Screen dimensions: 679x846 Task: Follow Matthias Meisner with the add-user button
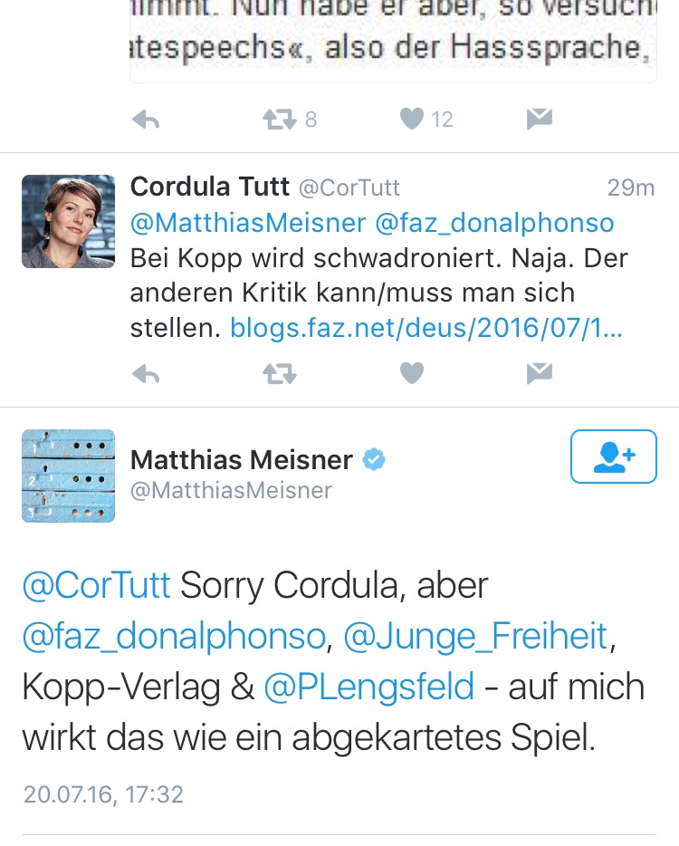(613, 457)
